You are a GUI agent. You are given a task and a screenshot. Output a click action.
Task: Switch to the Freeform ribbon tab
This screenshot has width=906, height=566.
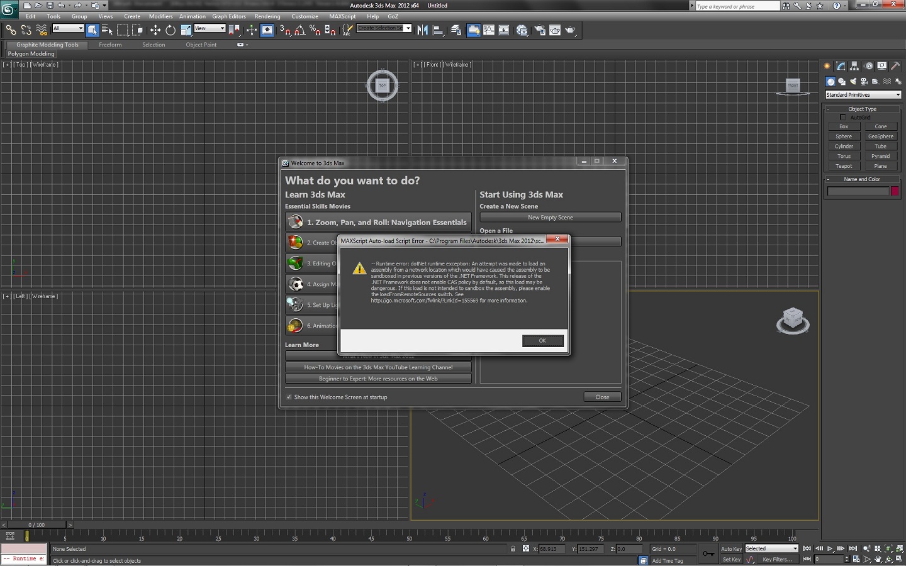coord(110,45)
